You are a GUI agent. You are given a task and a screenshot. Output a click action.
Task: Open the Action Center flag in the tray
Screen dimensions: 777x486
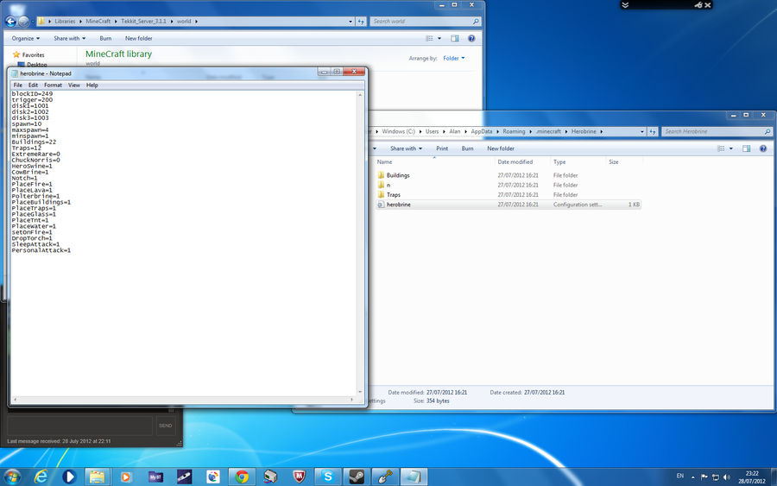[704, 477]
